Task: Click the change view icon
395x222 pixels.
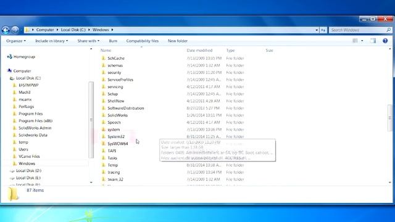Action: [x=355, y=41]
